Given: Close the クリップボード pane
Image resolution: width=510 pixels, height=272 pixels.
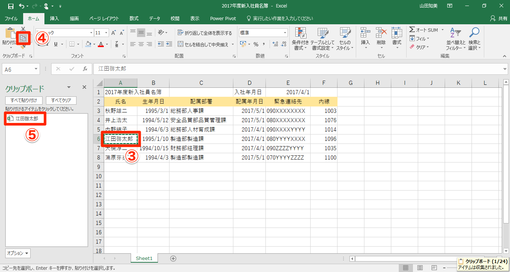Looking at the screenshot, I should (84, 87).
